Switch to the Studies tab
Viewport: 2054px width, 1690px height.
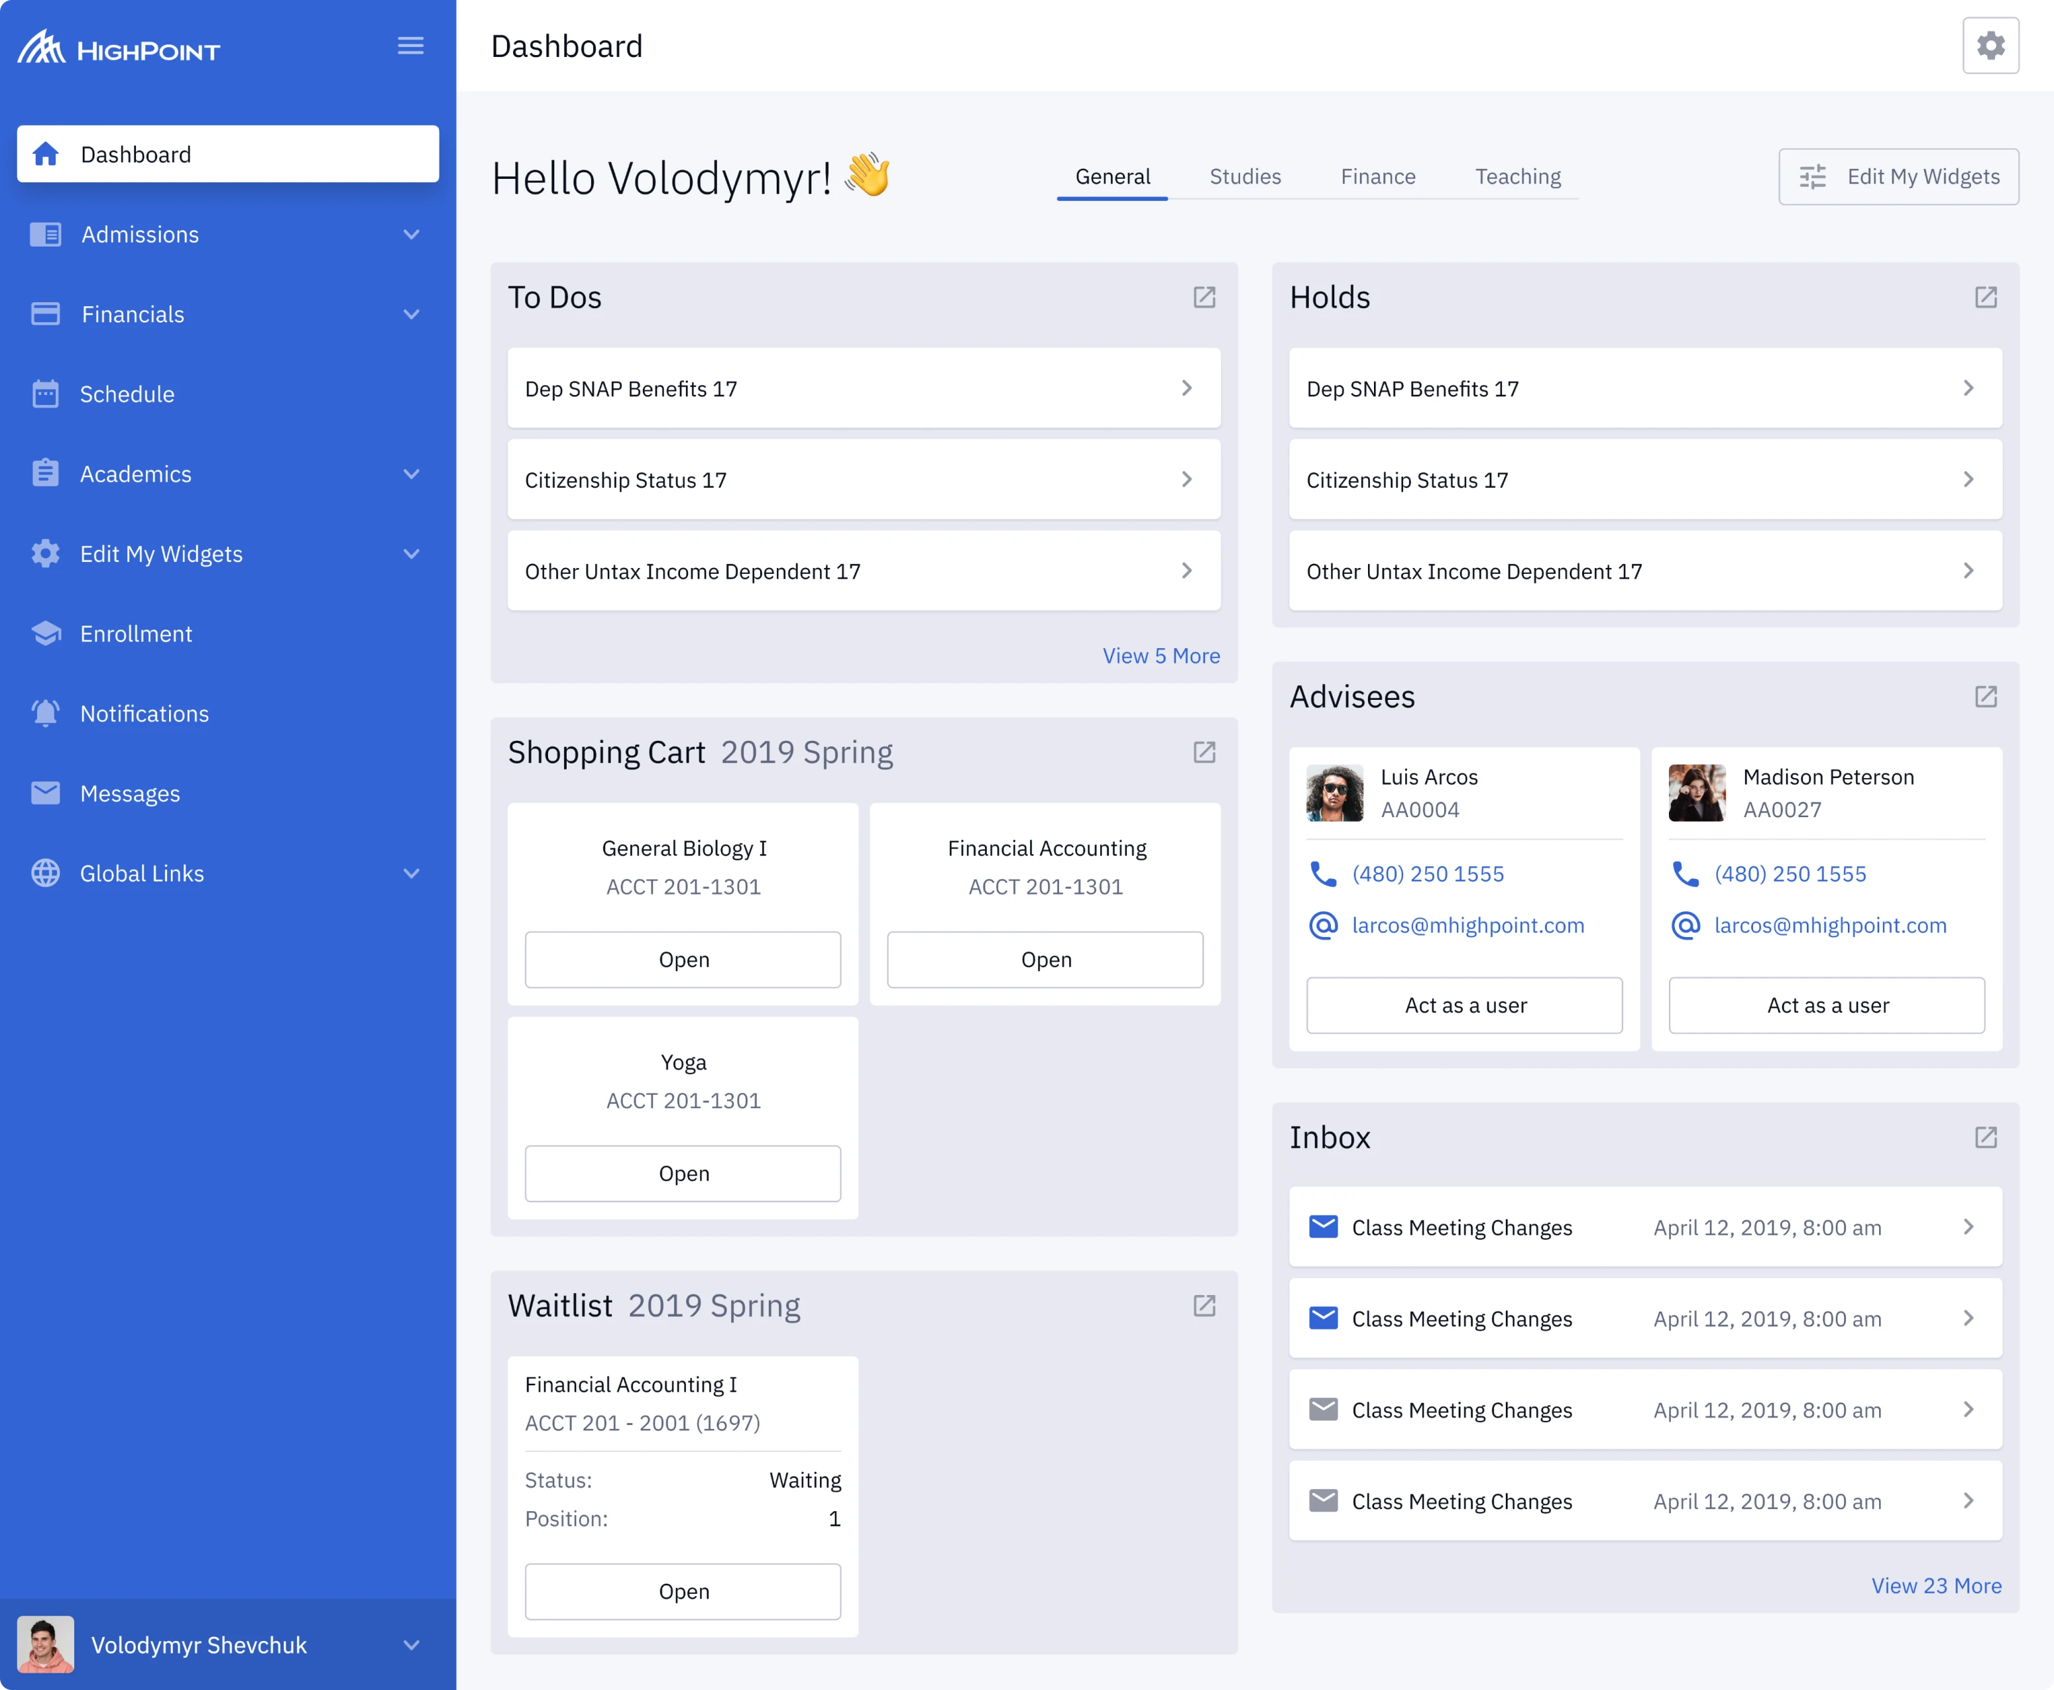tap(1244, 176)
